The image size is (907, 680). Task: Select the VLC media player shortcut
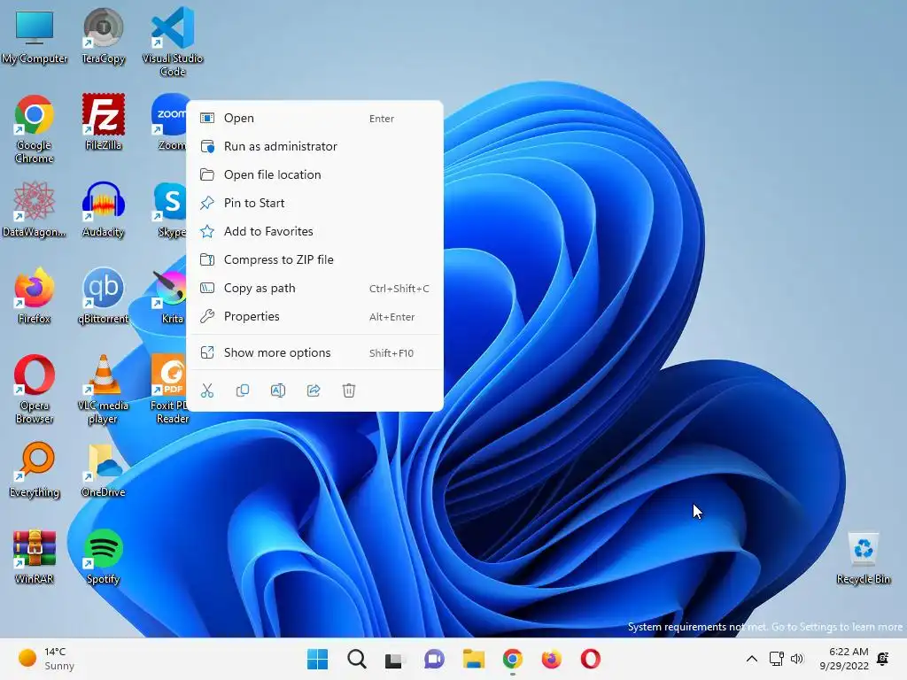click(103, 390)
